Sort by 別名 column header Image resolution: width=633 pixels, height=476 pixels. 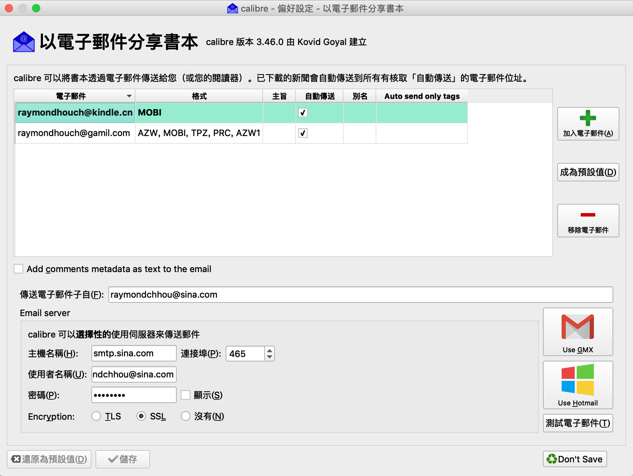360,96
